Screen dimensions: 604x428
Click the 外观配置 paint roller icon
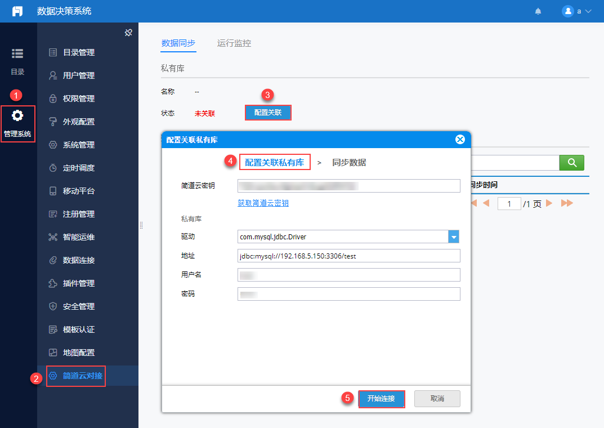point(53,122)
